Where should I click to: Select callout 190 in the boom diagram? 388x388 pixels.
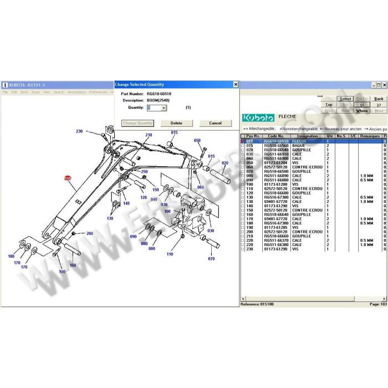(x=62, y=272)
